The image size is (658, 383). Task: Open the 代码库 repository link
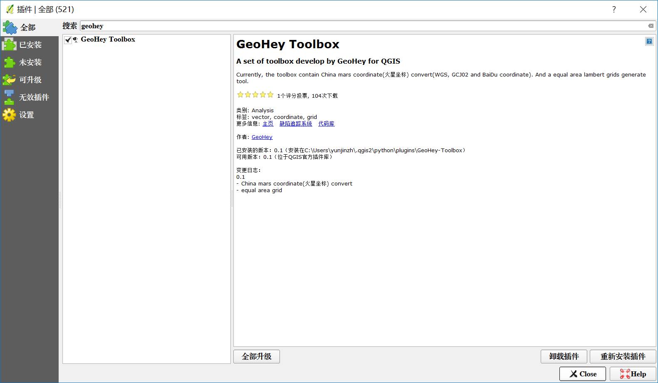(327, 124)
